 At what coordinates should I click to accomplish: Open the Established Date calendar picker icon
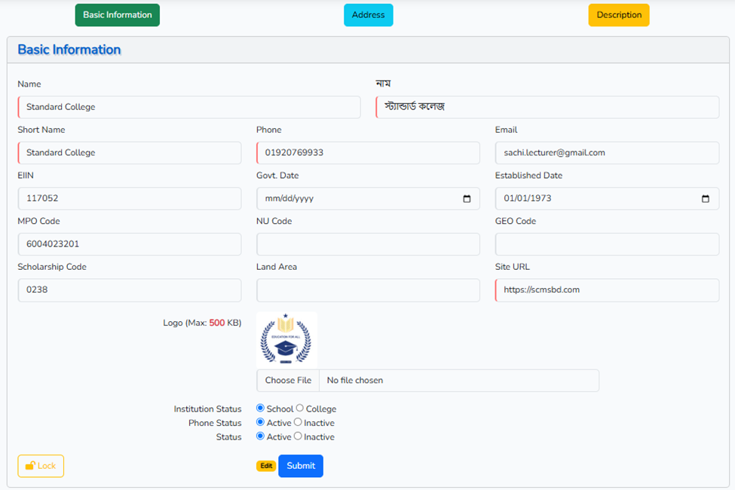point(706,199)
